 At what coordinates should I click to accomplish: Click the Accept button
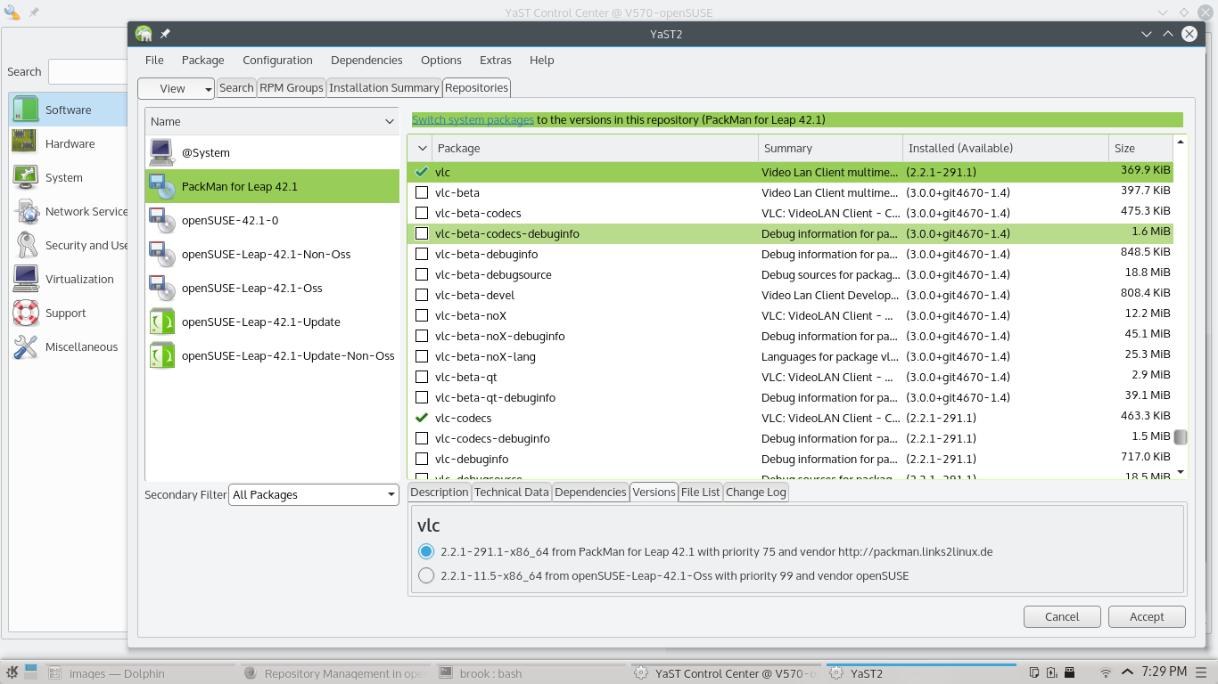[x=1147, y=616]
